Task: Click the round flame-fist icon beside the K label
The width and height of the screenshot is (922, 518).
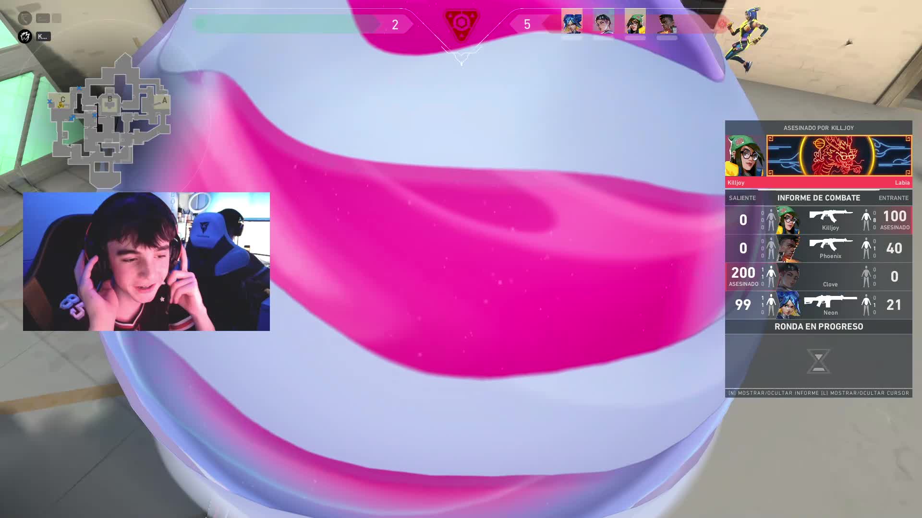Action: pyautogui.click(x=25, y=36)
